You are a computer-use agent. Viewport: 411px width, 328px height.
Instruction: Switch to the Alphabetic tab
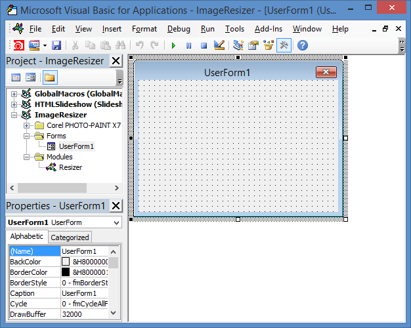click(x=27, y=236)
